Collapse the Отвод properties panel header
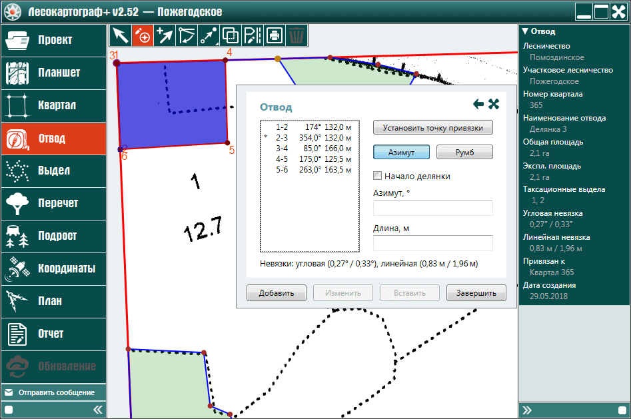Viewport: 631px width, 419px height. click(x=525, y=31)
